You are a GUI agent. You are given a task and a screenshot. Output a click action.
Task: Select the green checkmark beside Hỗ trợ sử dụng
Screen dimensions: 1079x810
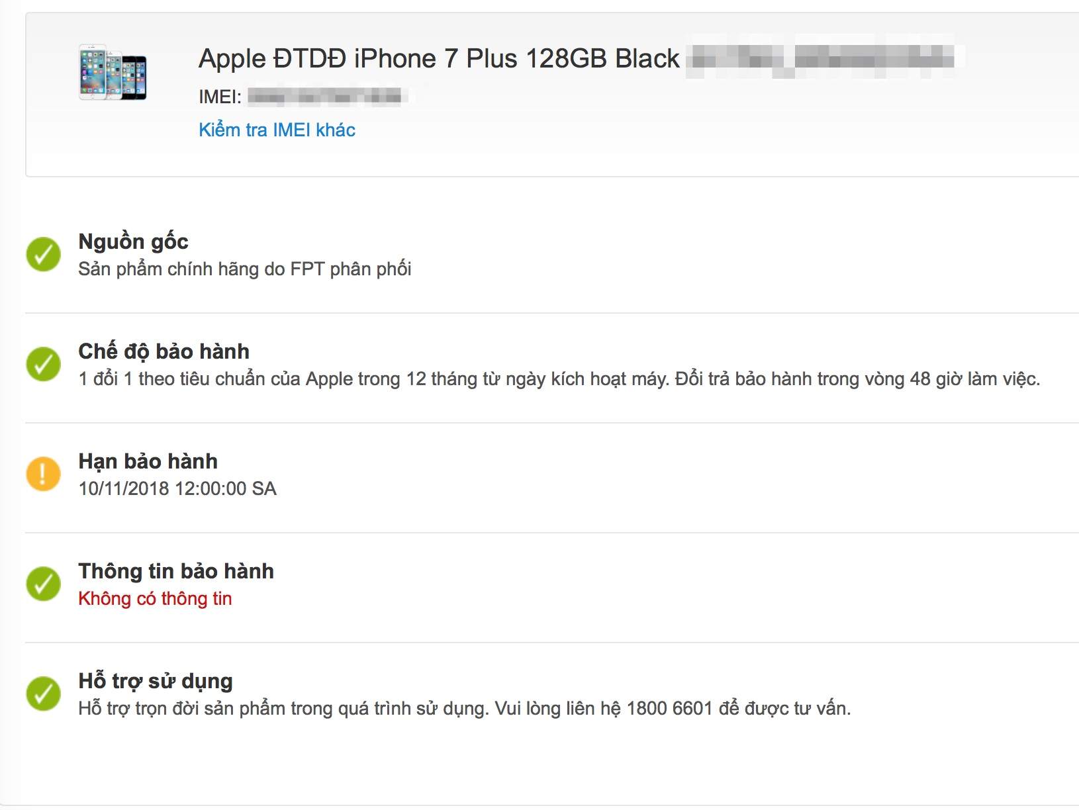44,694
